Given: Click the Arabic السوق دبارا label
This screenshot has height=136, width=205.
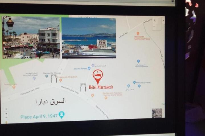Looking at the screenshot, I should tap(50, 102).
